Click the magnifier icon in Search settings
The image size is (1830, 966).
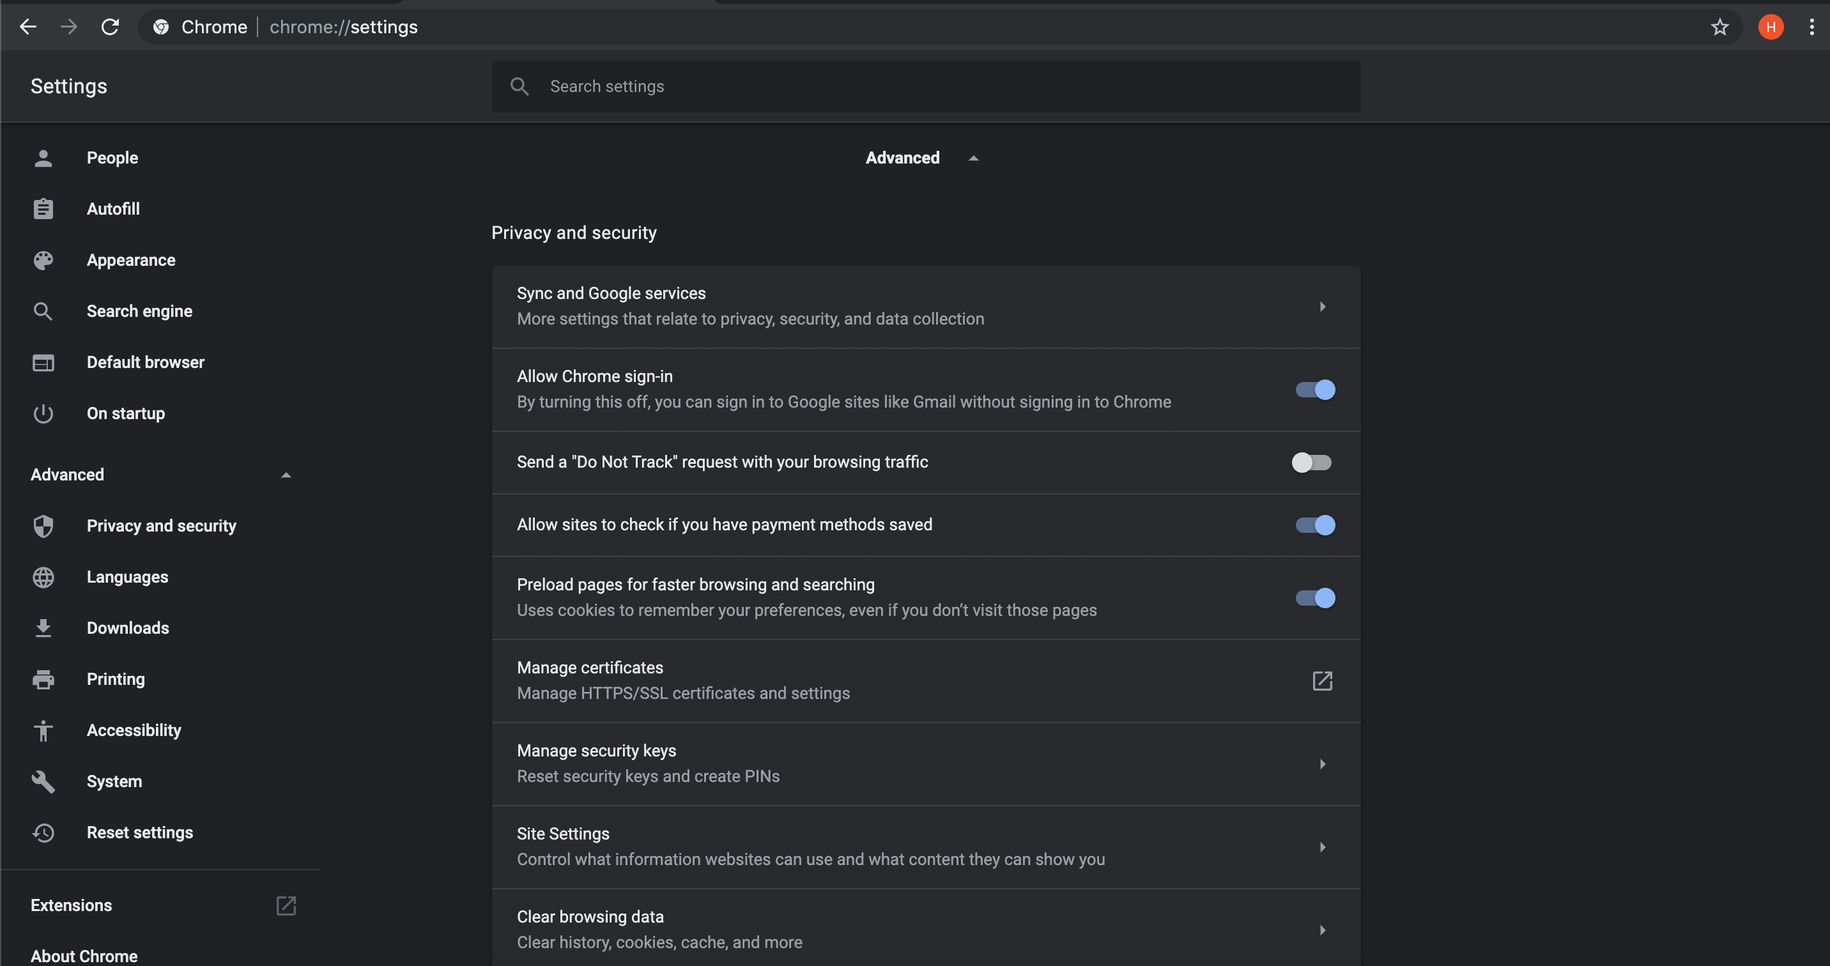pyautogui.click(x=519, y=87)
